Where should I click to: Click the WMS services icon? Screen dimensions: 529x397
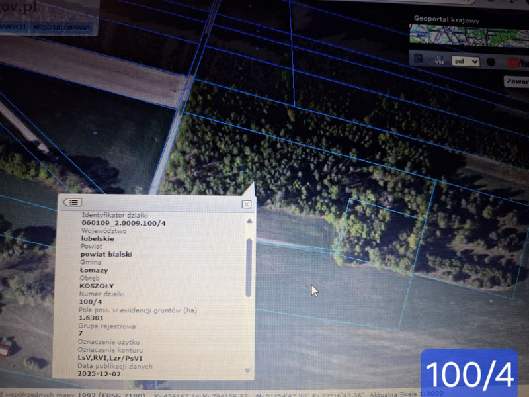[x=440, y=61]
